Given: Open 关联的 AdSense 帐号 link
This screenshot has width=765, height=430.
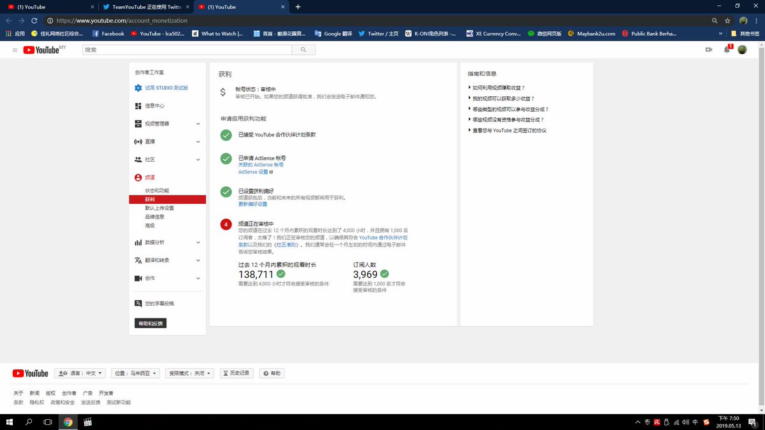Looking at the screenshot, I should [x=261, y=164].
